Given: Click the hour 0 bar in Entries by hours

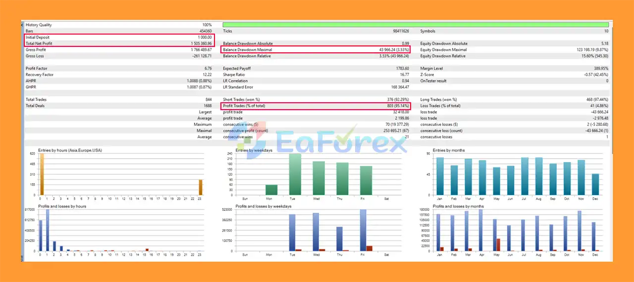Looking at the screenshot, I should click(42, 174).
